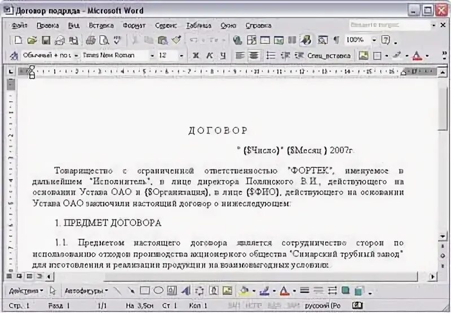Run the spelling check ABC icon

[117, 40]
